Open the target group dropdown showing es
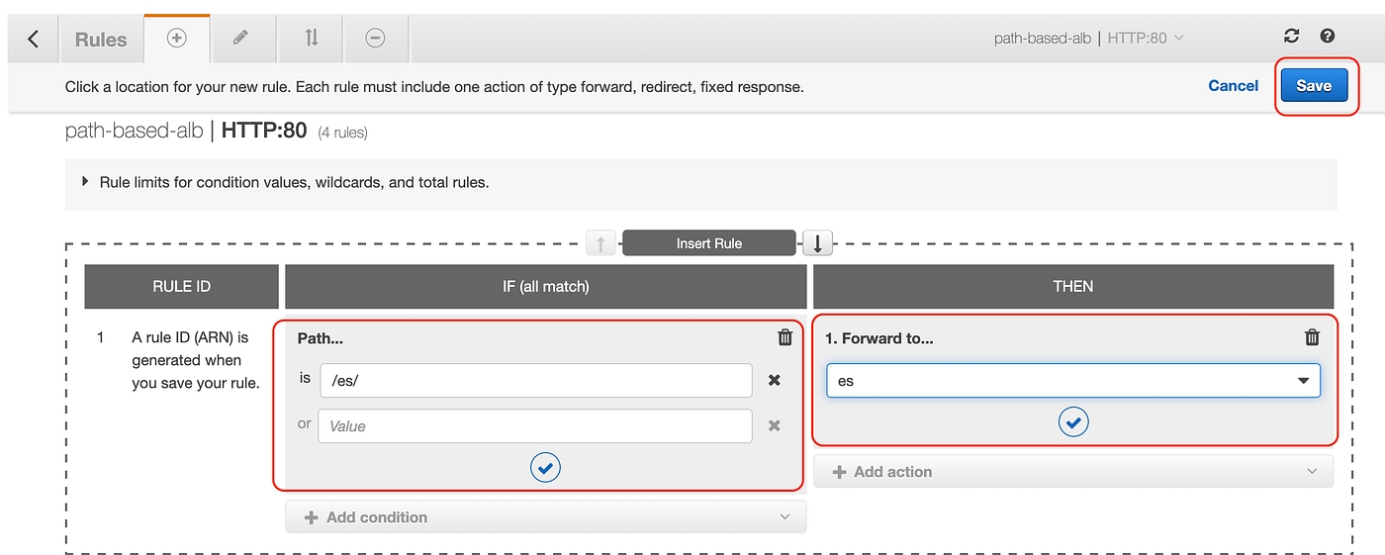 click(x=1072, y=381)
